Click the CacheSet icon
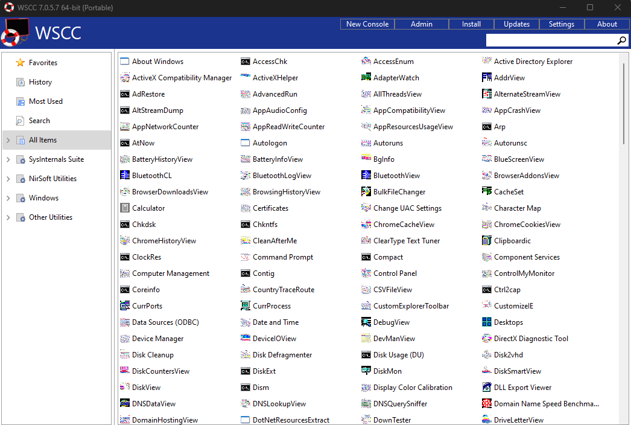This screenshot has height=425, width=631. (487, 192)
